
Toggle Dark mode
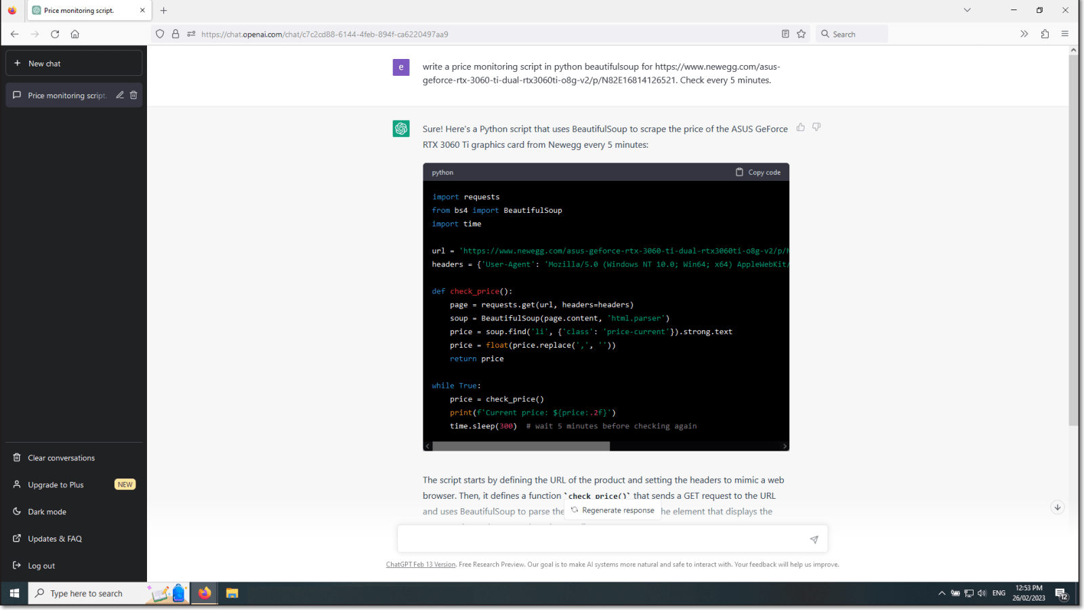coord(74,512)
